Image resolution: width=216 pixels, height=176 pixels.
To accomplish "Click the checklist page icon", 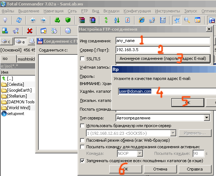I will click(128, 20).
